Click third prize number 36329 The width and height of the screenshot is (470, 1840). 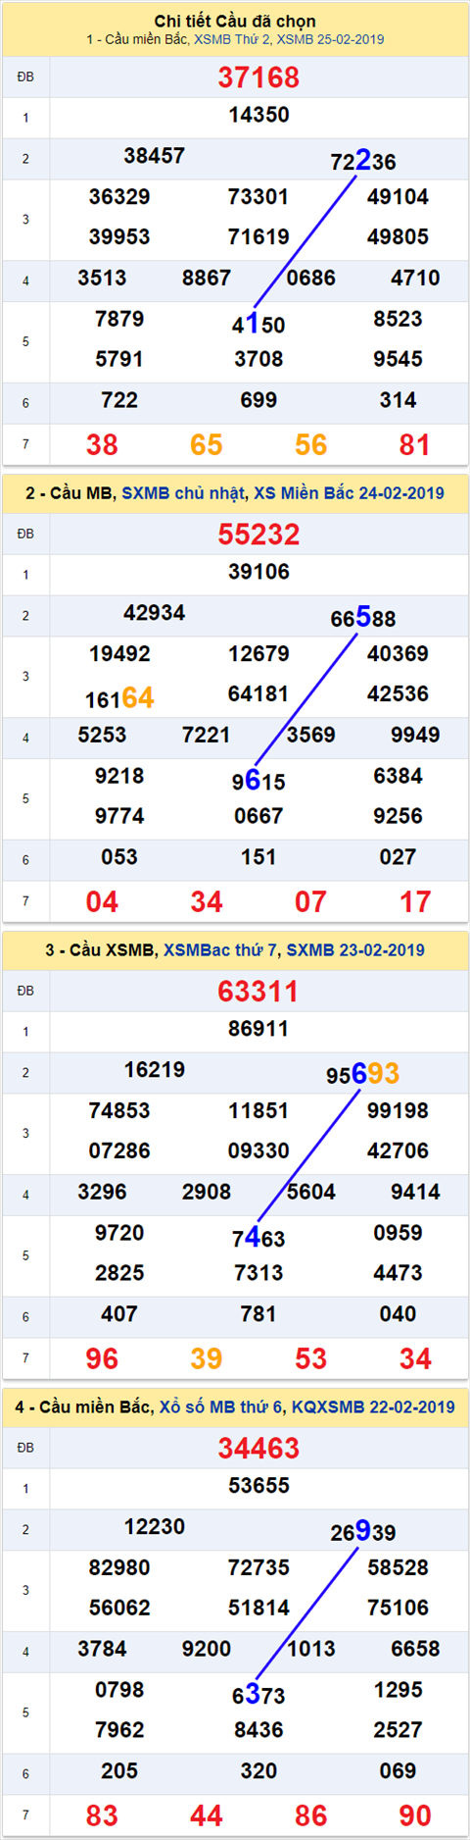click(x=119, y=197)
